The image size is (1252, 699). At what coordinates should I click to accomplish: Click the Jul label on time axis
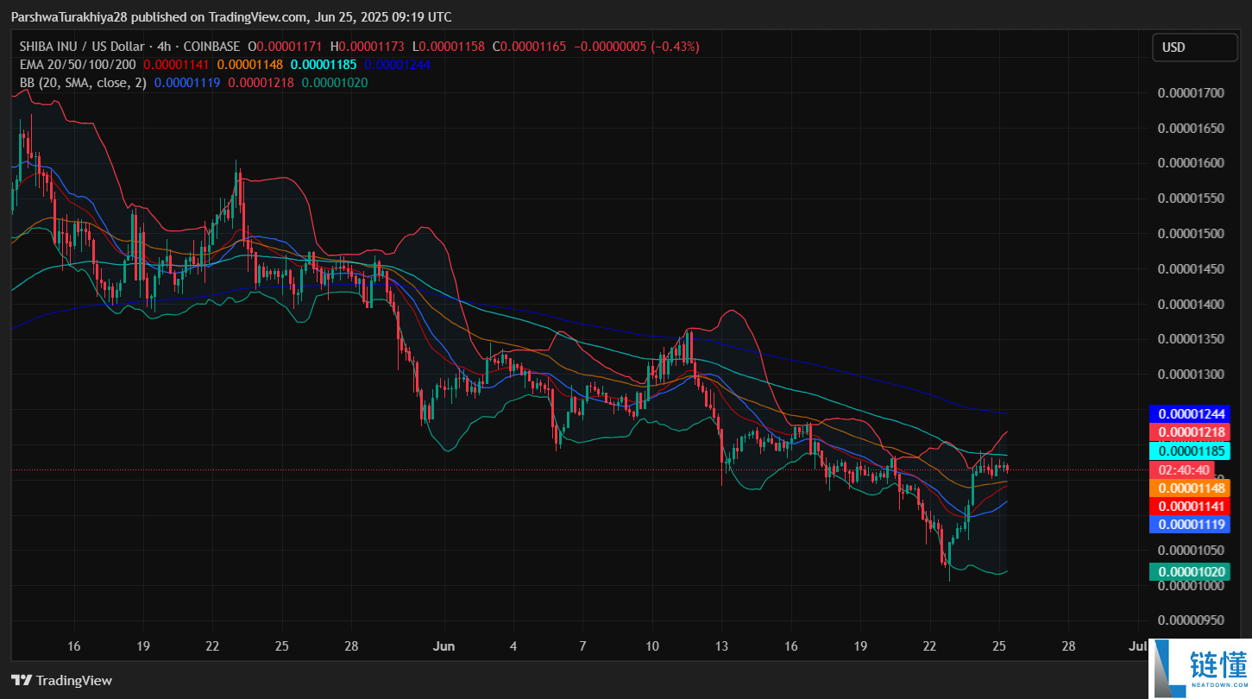coord(1137,645)
